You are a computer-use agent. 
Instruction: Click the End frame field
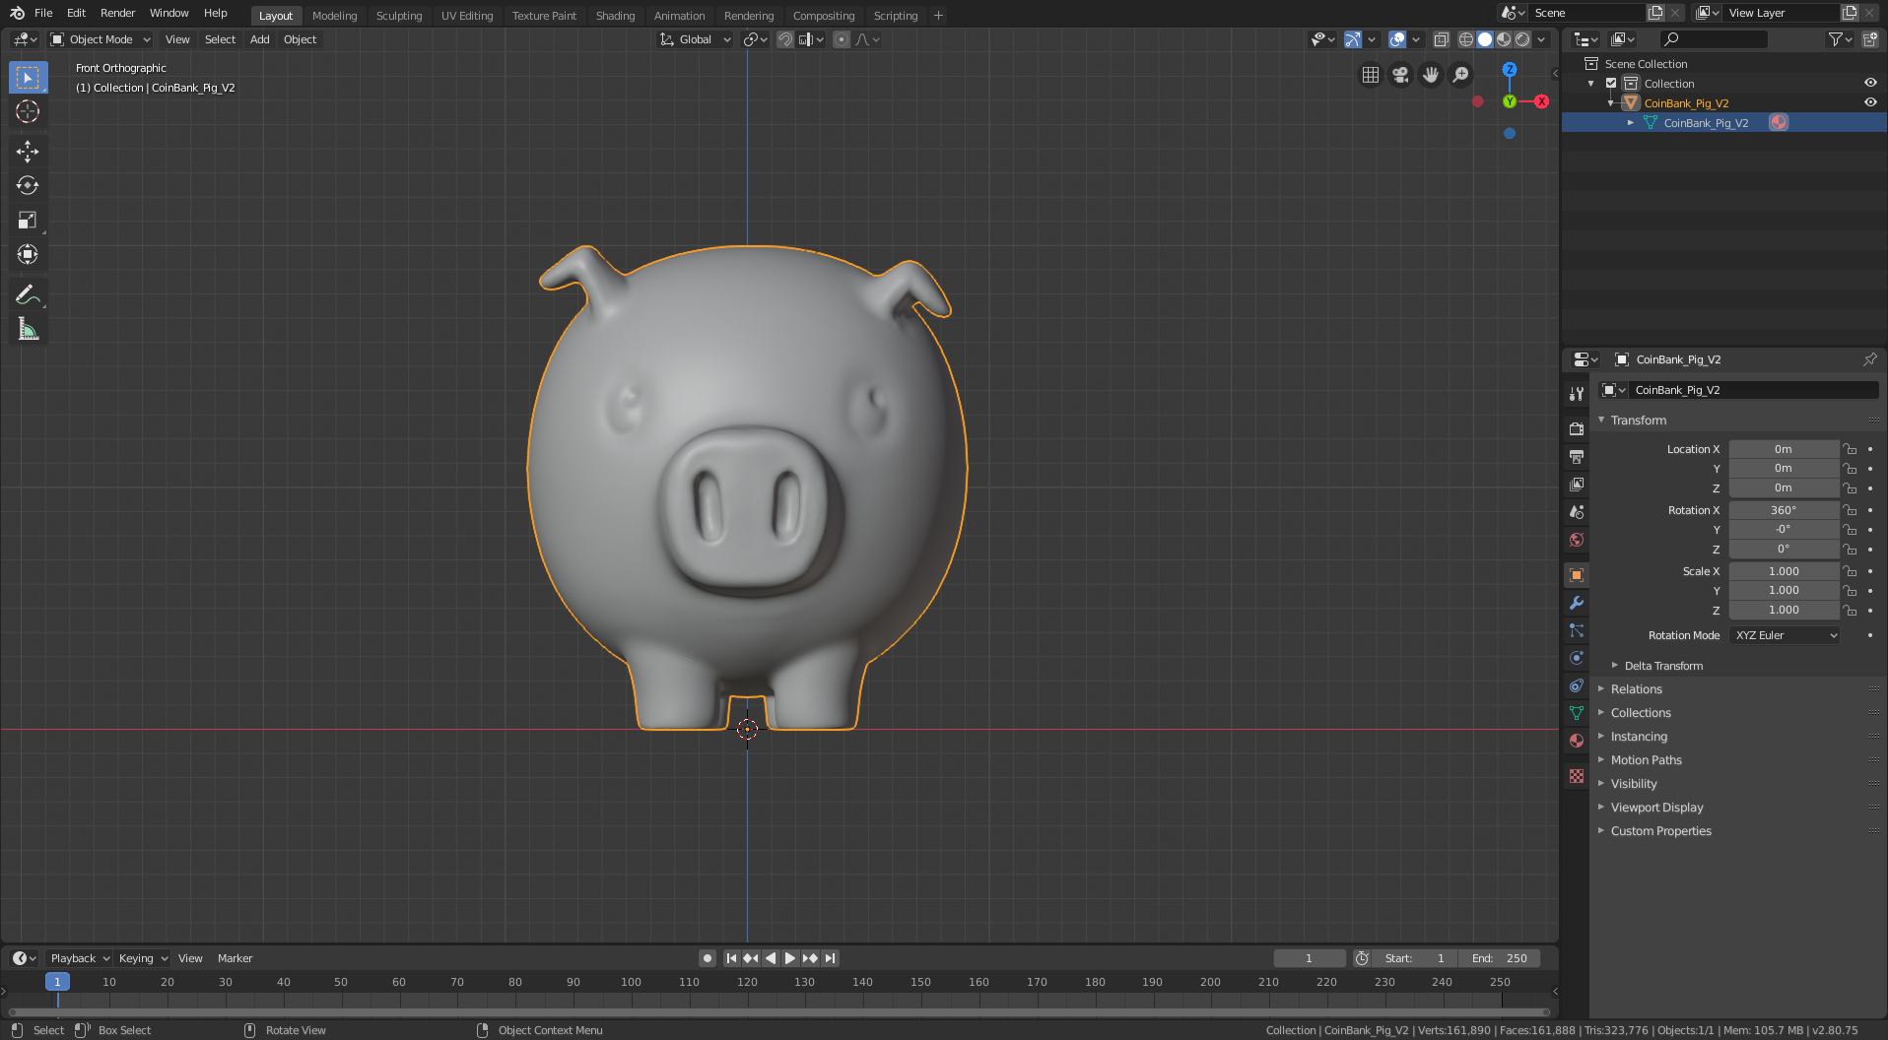[x=1499, y=958]
